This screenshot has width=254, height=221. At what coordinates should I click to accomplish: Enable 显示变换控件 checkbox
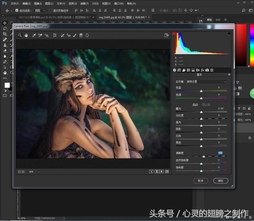50,10
